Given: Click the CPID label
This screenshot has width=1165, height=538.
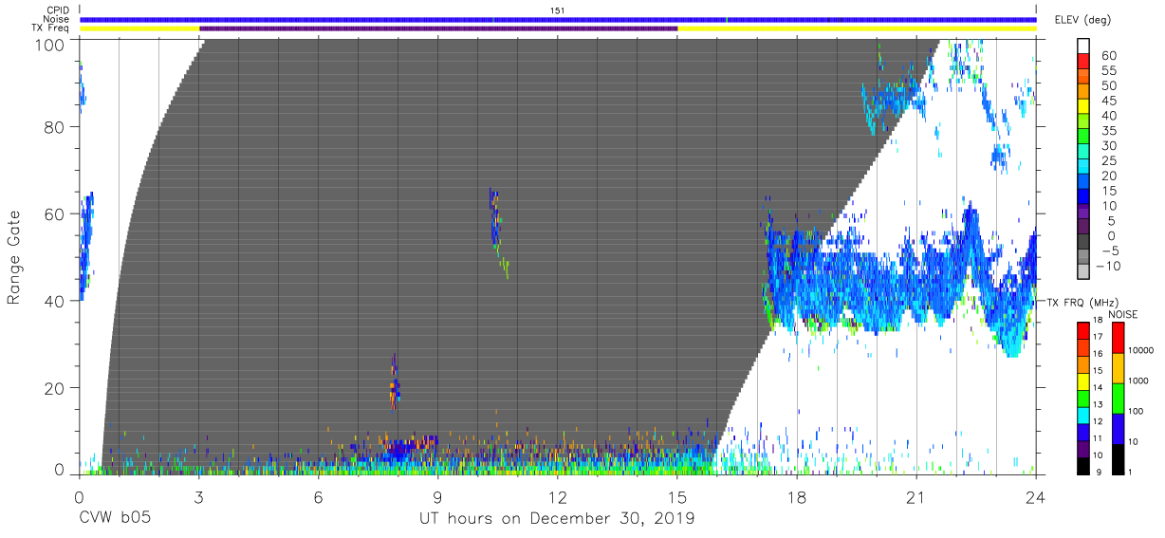Looking at the screenshot, I should pos(57,9).
